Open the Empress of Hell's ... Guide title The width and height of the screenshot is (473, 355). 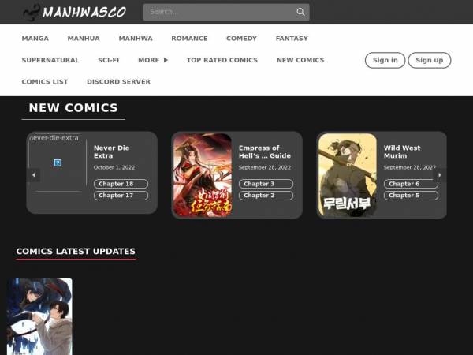(265, 151)
